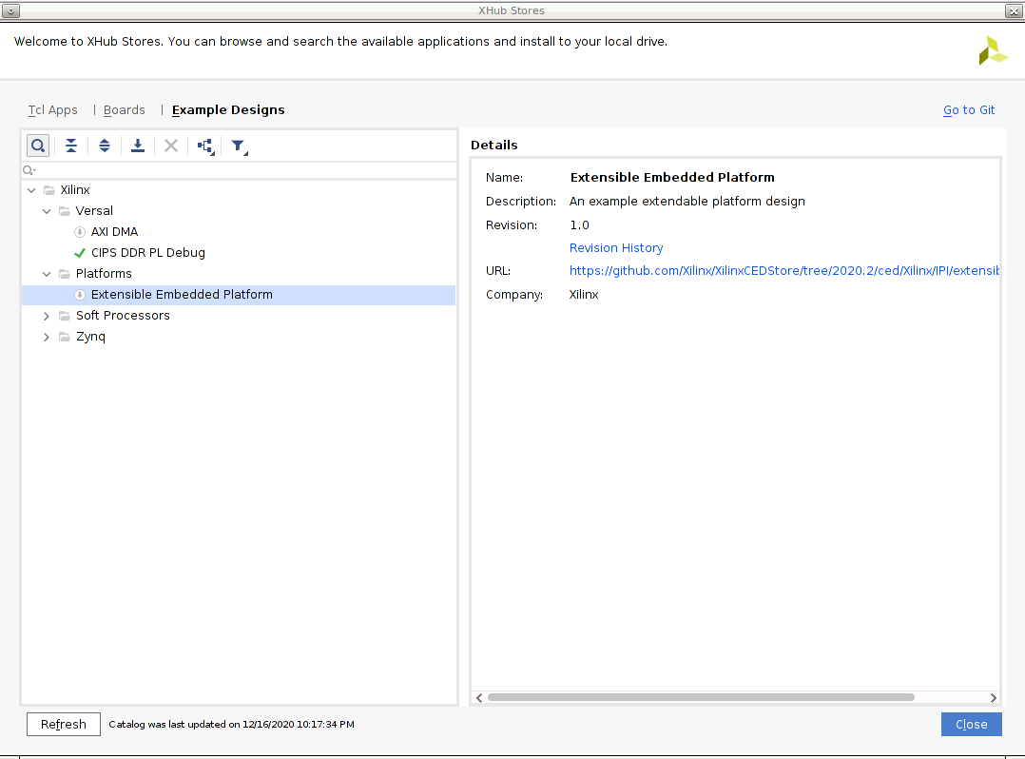Click the Search magnifier toolbar icon
The image size is (1025, 759).
pos(37,146)
